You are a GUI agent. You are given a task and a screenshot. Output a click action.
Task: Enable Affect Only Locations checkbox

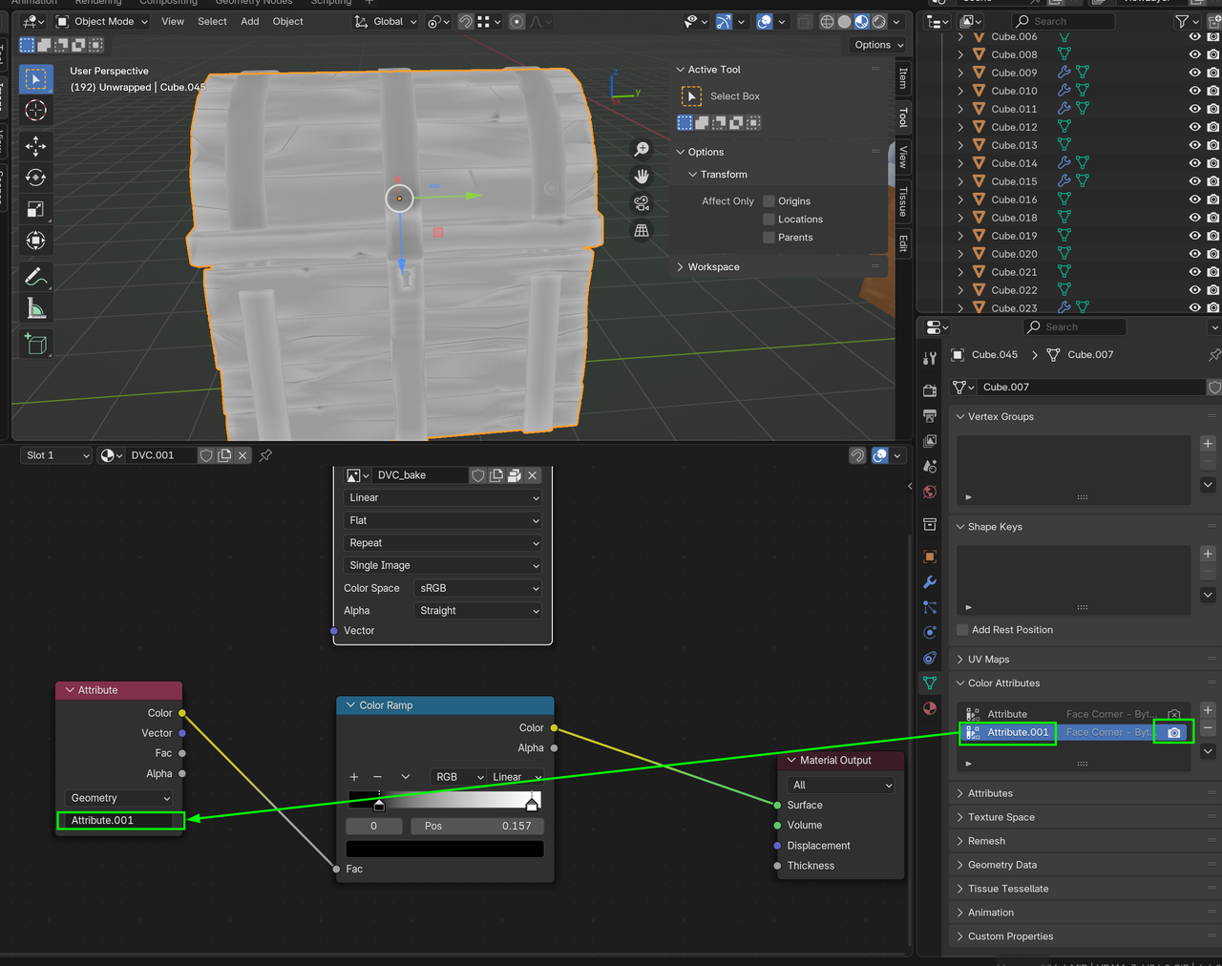(769, 220)
